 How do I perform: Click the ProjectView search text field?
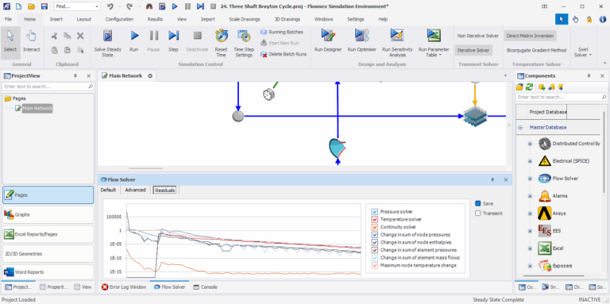click(48, 87)
